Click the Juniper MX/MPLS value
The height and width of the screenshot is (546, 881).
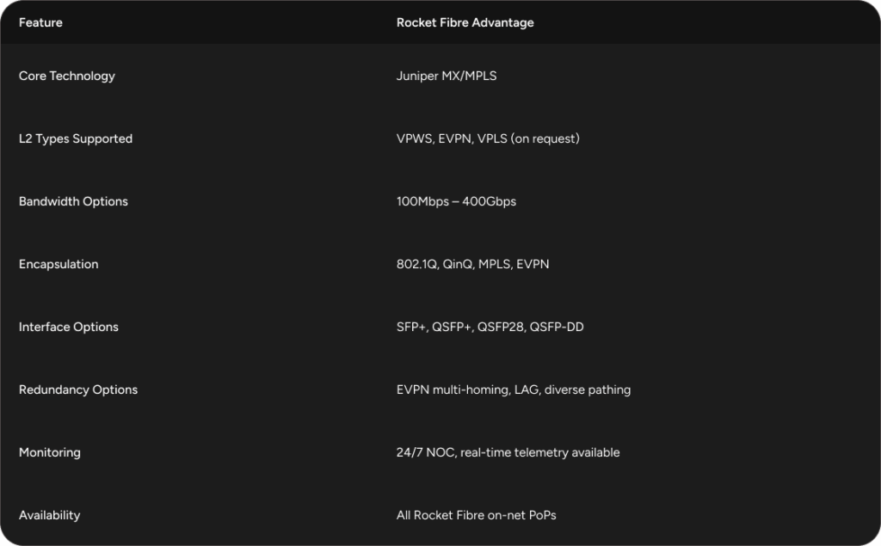tap(447, 76)
